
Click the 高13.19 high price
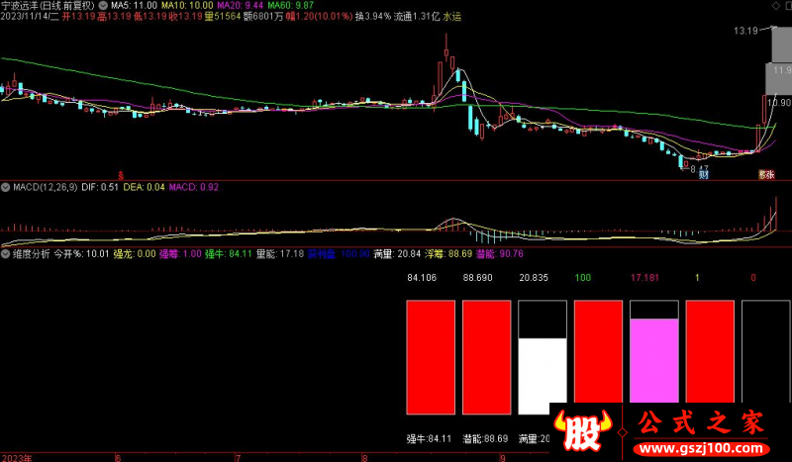click(114, 17)
